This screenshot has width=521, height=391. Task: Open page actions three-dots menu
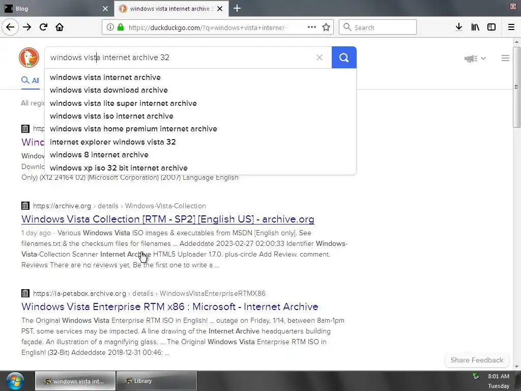pyautogui.click(x=312, y=27)
